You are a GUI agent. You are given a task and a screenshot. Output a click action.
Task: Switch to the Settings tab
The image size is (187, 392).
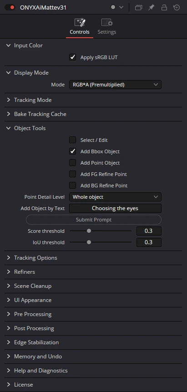pos(107,27)
